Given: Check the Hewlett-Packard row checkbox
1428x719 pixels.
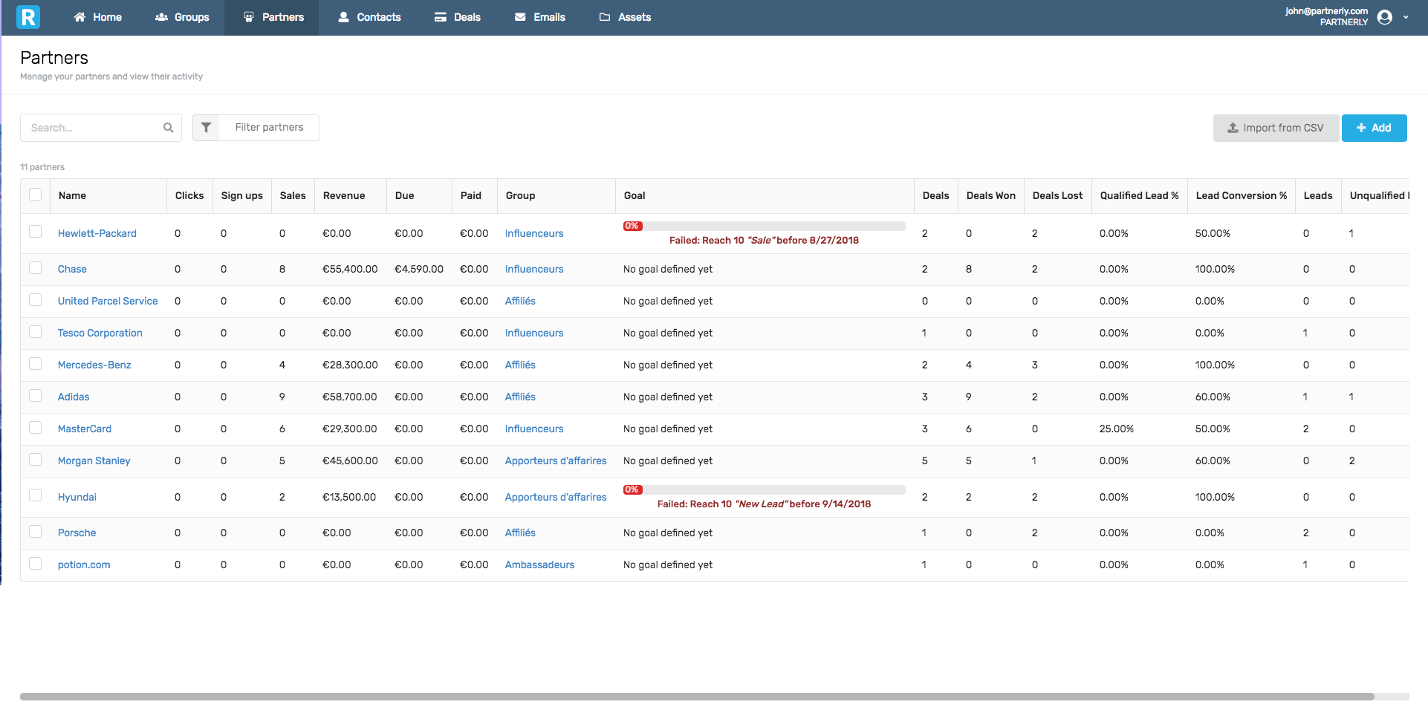Looking at the screenshot, I should (35, 232).
